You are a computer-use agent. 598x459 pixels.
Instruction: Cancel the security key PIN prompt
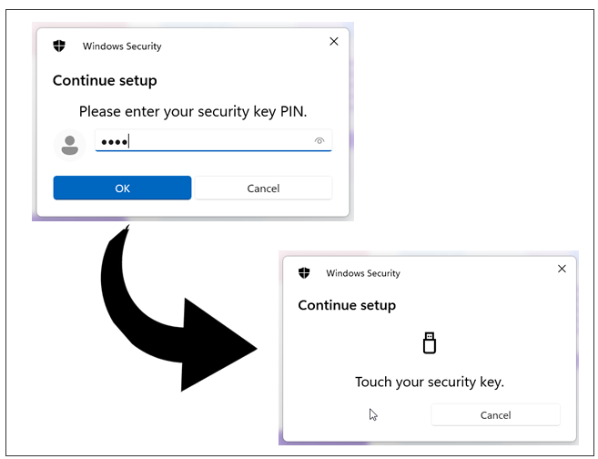click(x=263, y=188)
